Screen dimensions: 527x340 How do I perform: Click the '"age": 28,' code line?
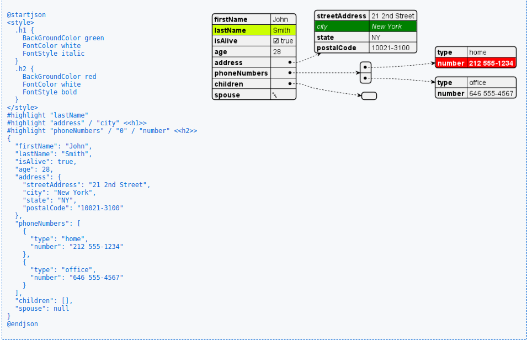click(34, 169)
